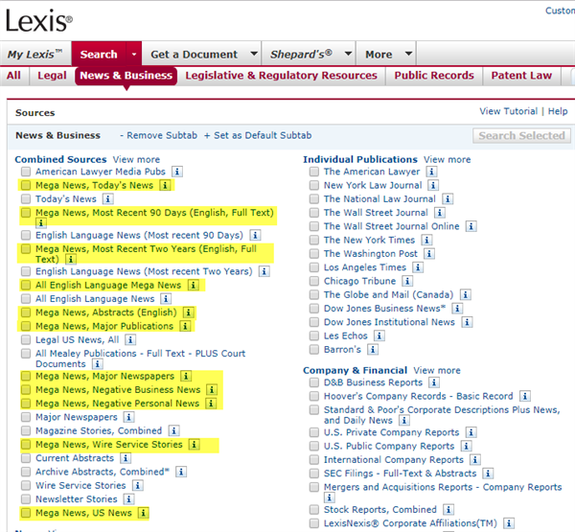The height and width of the screenshot is (532, 575).
Task: Open info icon for New York Law Journal
Action: click(433, 185)
